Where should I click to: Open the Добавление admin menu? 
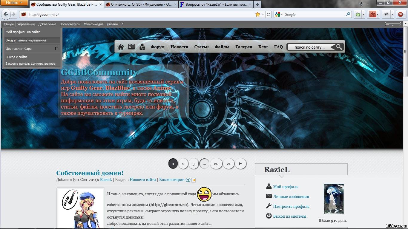pyautogui.click(x=47, y=24)
